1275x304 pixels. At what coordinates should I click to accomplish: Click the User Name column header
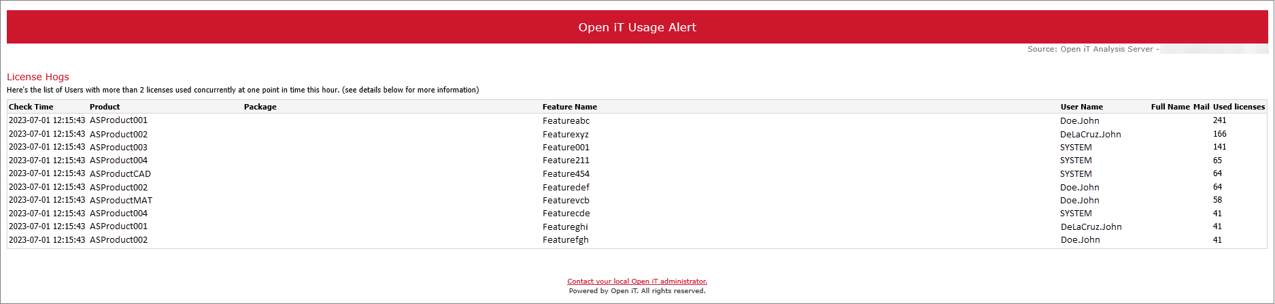[1081, 107]
